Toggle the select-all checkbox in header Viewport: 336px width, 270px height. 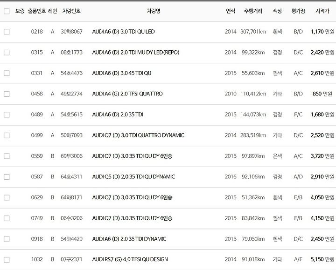pos(7,11)
